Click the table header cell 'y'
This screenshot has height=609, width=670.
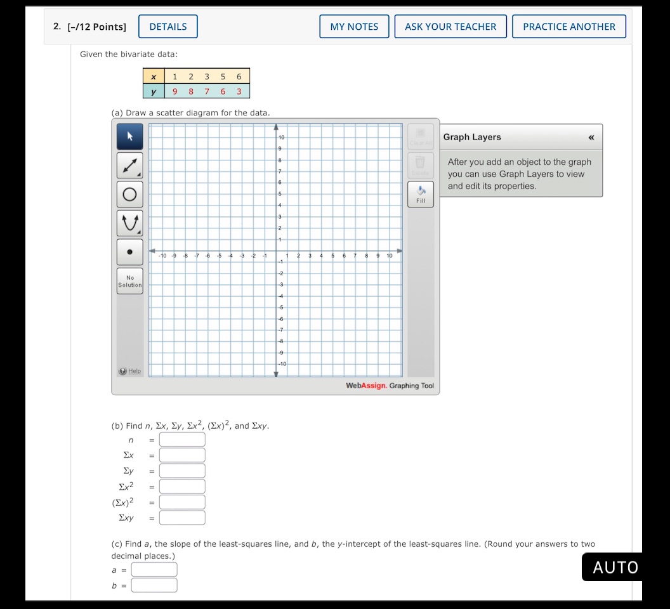click(x=154, y=91)
